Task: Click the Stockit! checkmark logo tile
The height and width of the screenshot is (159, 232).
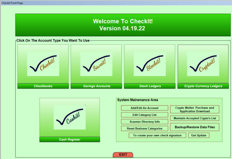Action: click(x=150, y=64)
